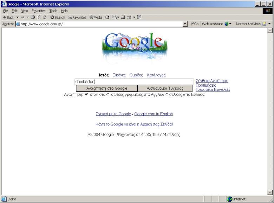Minimize the Internet Explorer window
The width and height of the screenshot is (274, 203).
(257, 4)
